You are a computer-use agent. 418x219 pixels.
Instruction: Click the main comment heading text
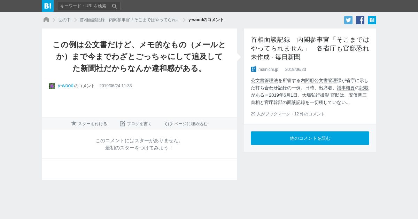[139, 56]
